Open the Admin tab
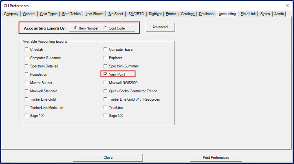294x164 pixels. tap(279, 14)
